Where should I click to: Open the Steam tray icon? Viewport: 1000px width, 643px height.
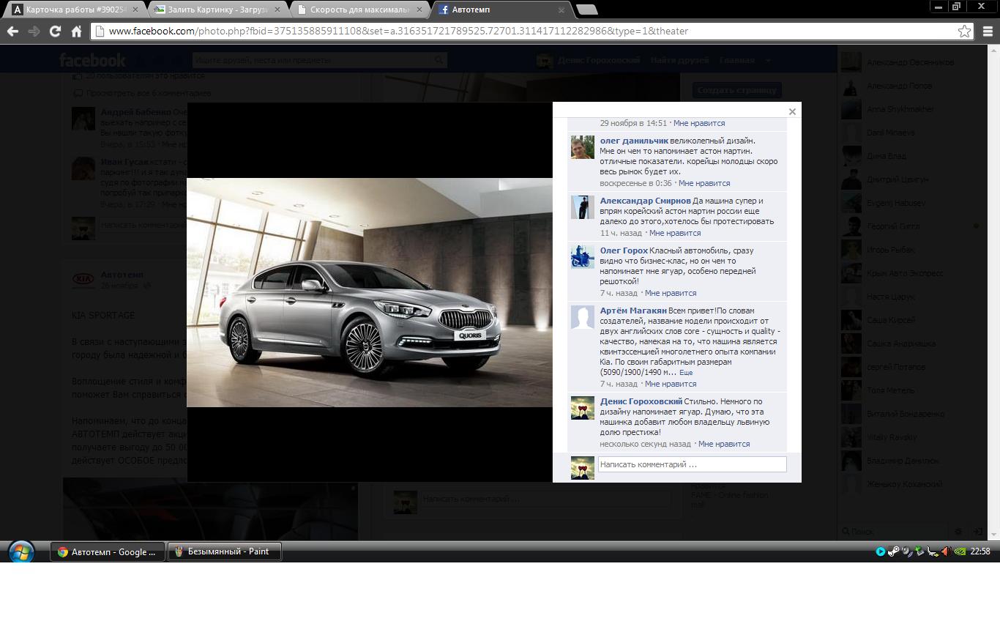[893, 551]
